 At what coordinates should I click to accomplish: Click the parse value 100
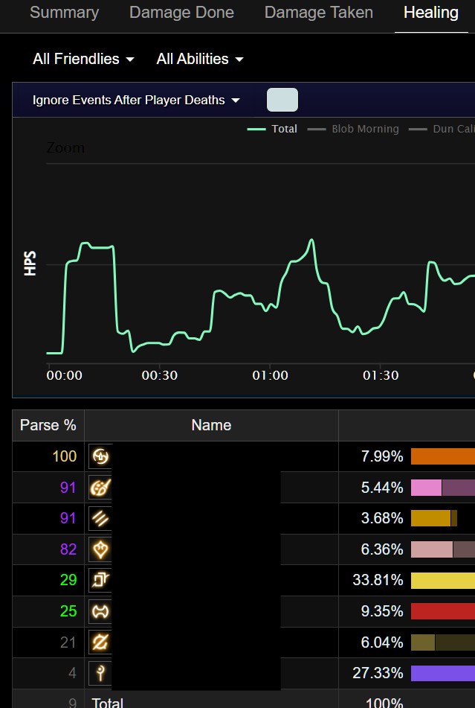[x=65, y=456]
